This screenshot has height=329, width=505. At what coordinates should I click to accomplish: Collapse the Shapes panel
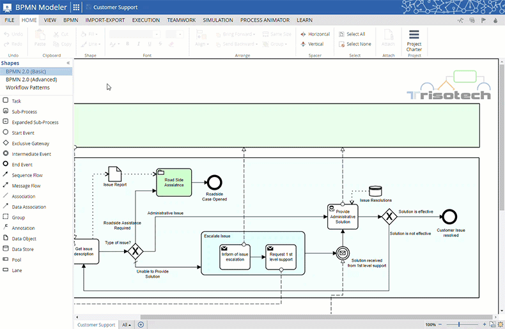(68, 63)
